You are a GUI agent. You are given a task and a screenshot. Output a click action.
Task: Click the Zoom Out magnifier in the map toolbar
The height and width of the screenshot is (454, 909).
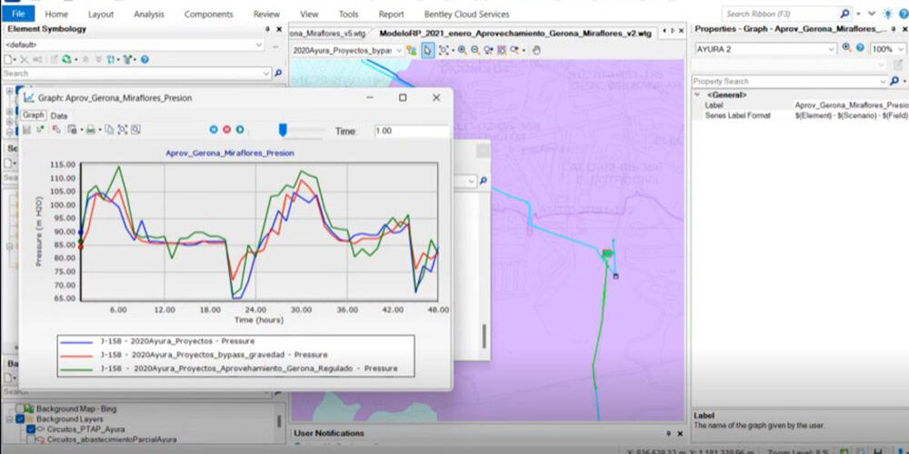475,51
